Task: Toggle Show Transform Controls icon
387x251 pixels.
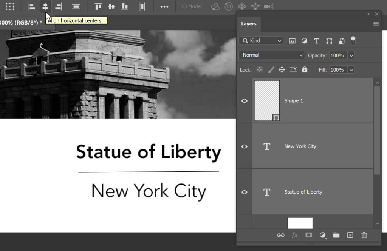Action: 10,6
